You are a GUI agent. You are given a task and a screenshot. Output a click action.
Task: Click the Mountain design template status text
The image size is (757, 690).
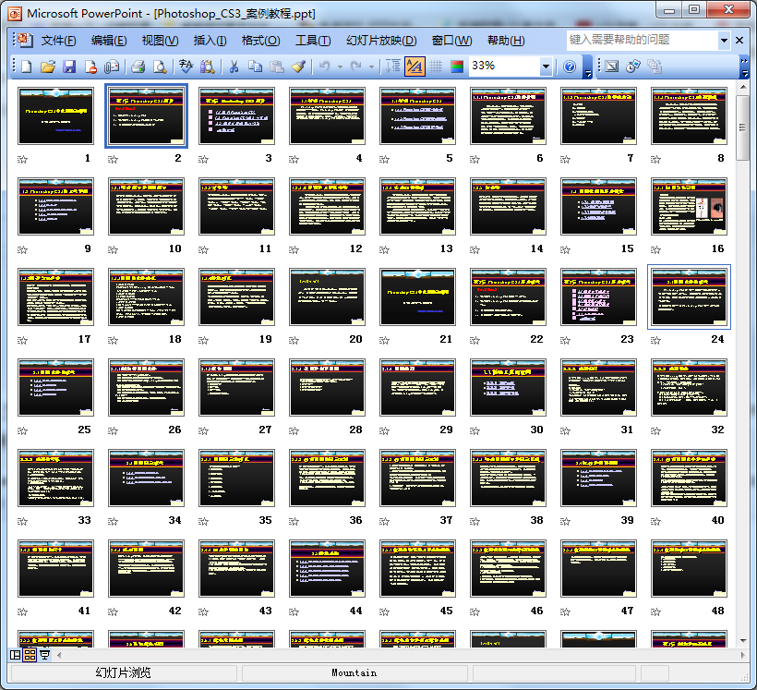(x=354, y=672)
